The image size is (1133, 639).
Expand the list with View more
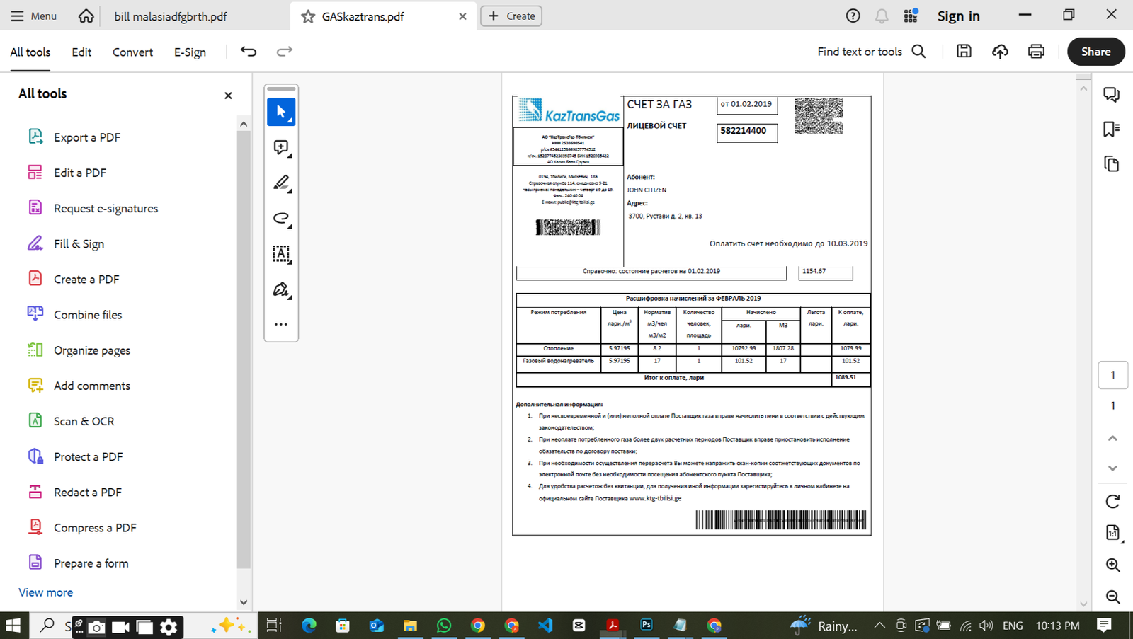[45, 592]
